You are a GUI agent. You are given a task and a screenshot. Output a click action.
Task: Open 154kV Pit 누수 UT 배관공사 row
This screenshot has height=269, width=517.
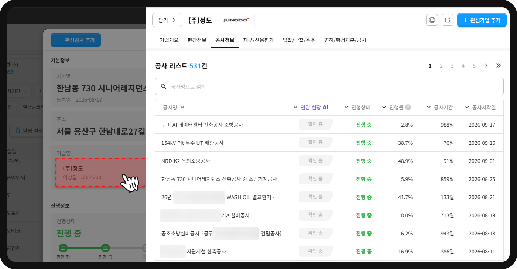[x=329, y=143]
